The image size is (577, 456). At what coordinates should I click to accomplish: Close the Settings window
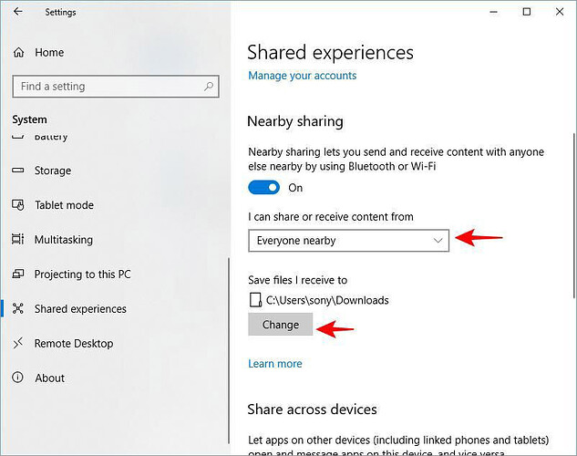click(x=560, y=12)
